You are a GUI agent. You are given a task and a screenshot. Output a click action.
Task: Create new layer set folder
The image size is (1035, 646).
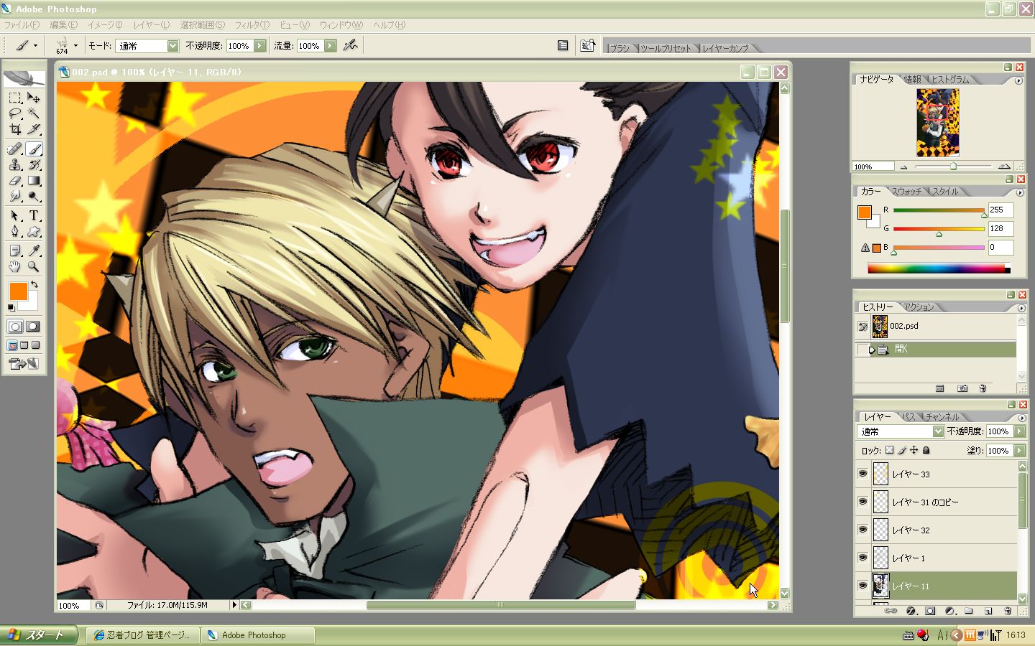pos(969,612)
